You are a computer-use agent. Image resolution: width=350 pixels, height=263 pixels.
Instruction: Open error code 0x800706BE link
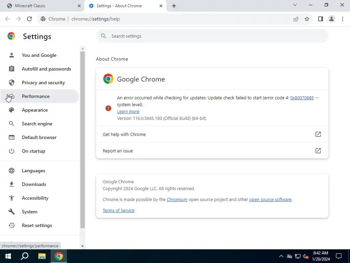[302, 98]
